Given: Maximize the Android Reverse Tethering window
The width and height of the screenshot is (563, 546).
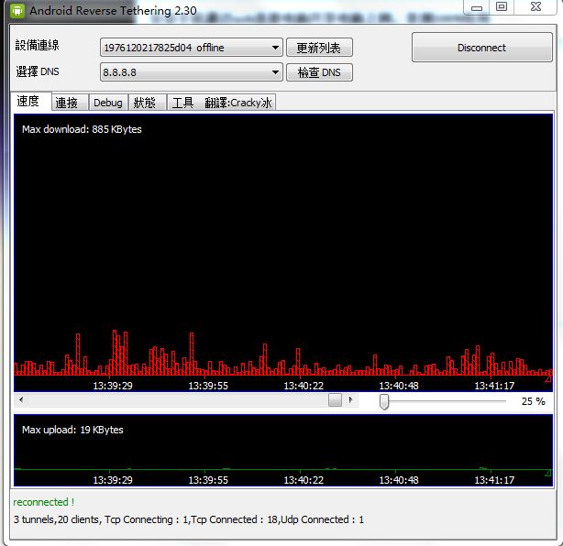Looking at the screenshot, I should (x=502, y=7).
